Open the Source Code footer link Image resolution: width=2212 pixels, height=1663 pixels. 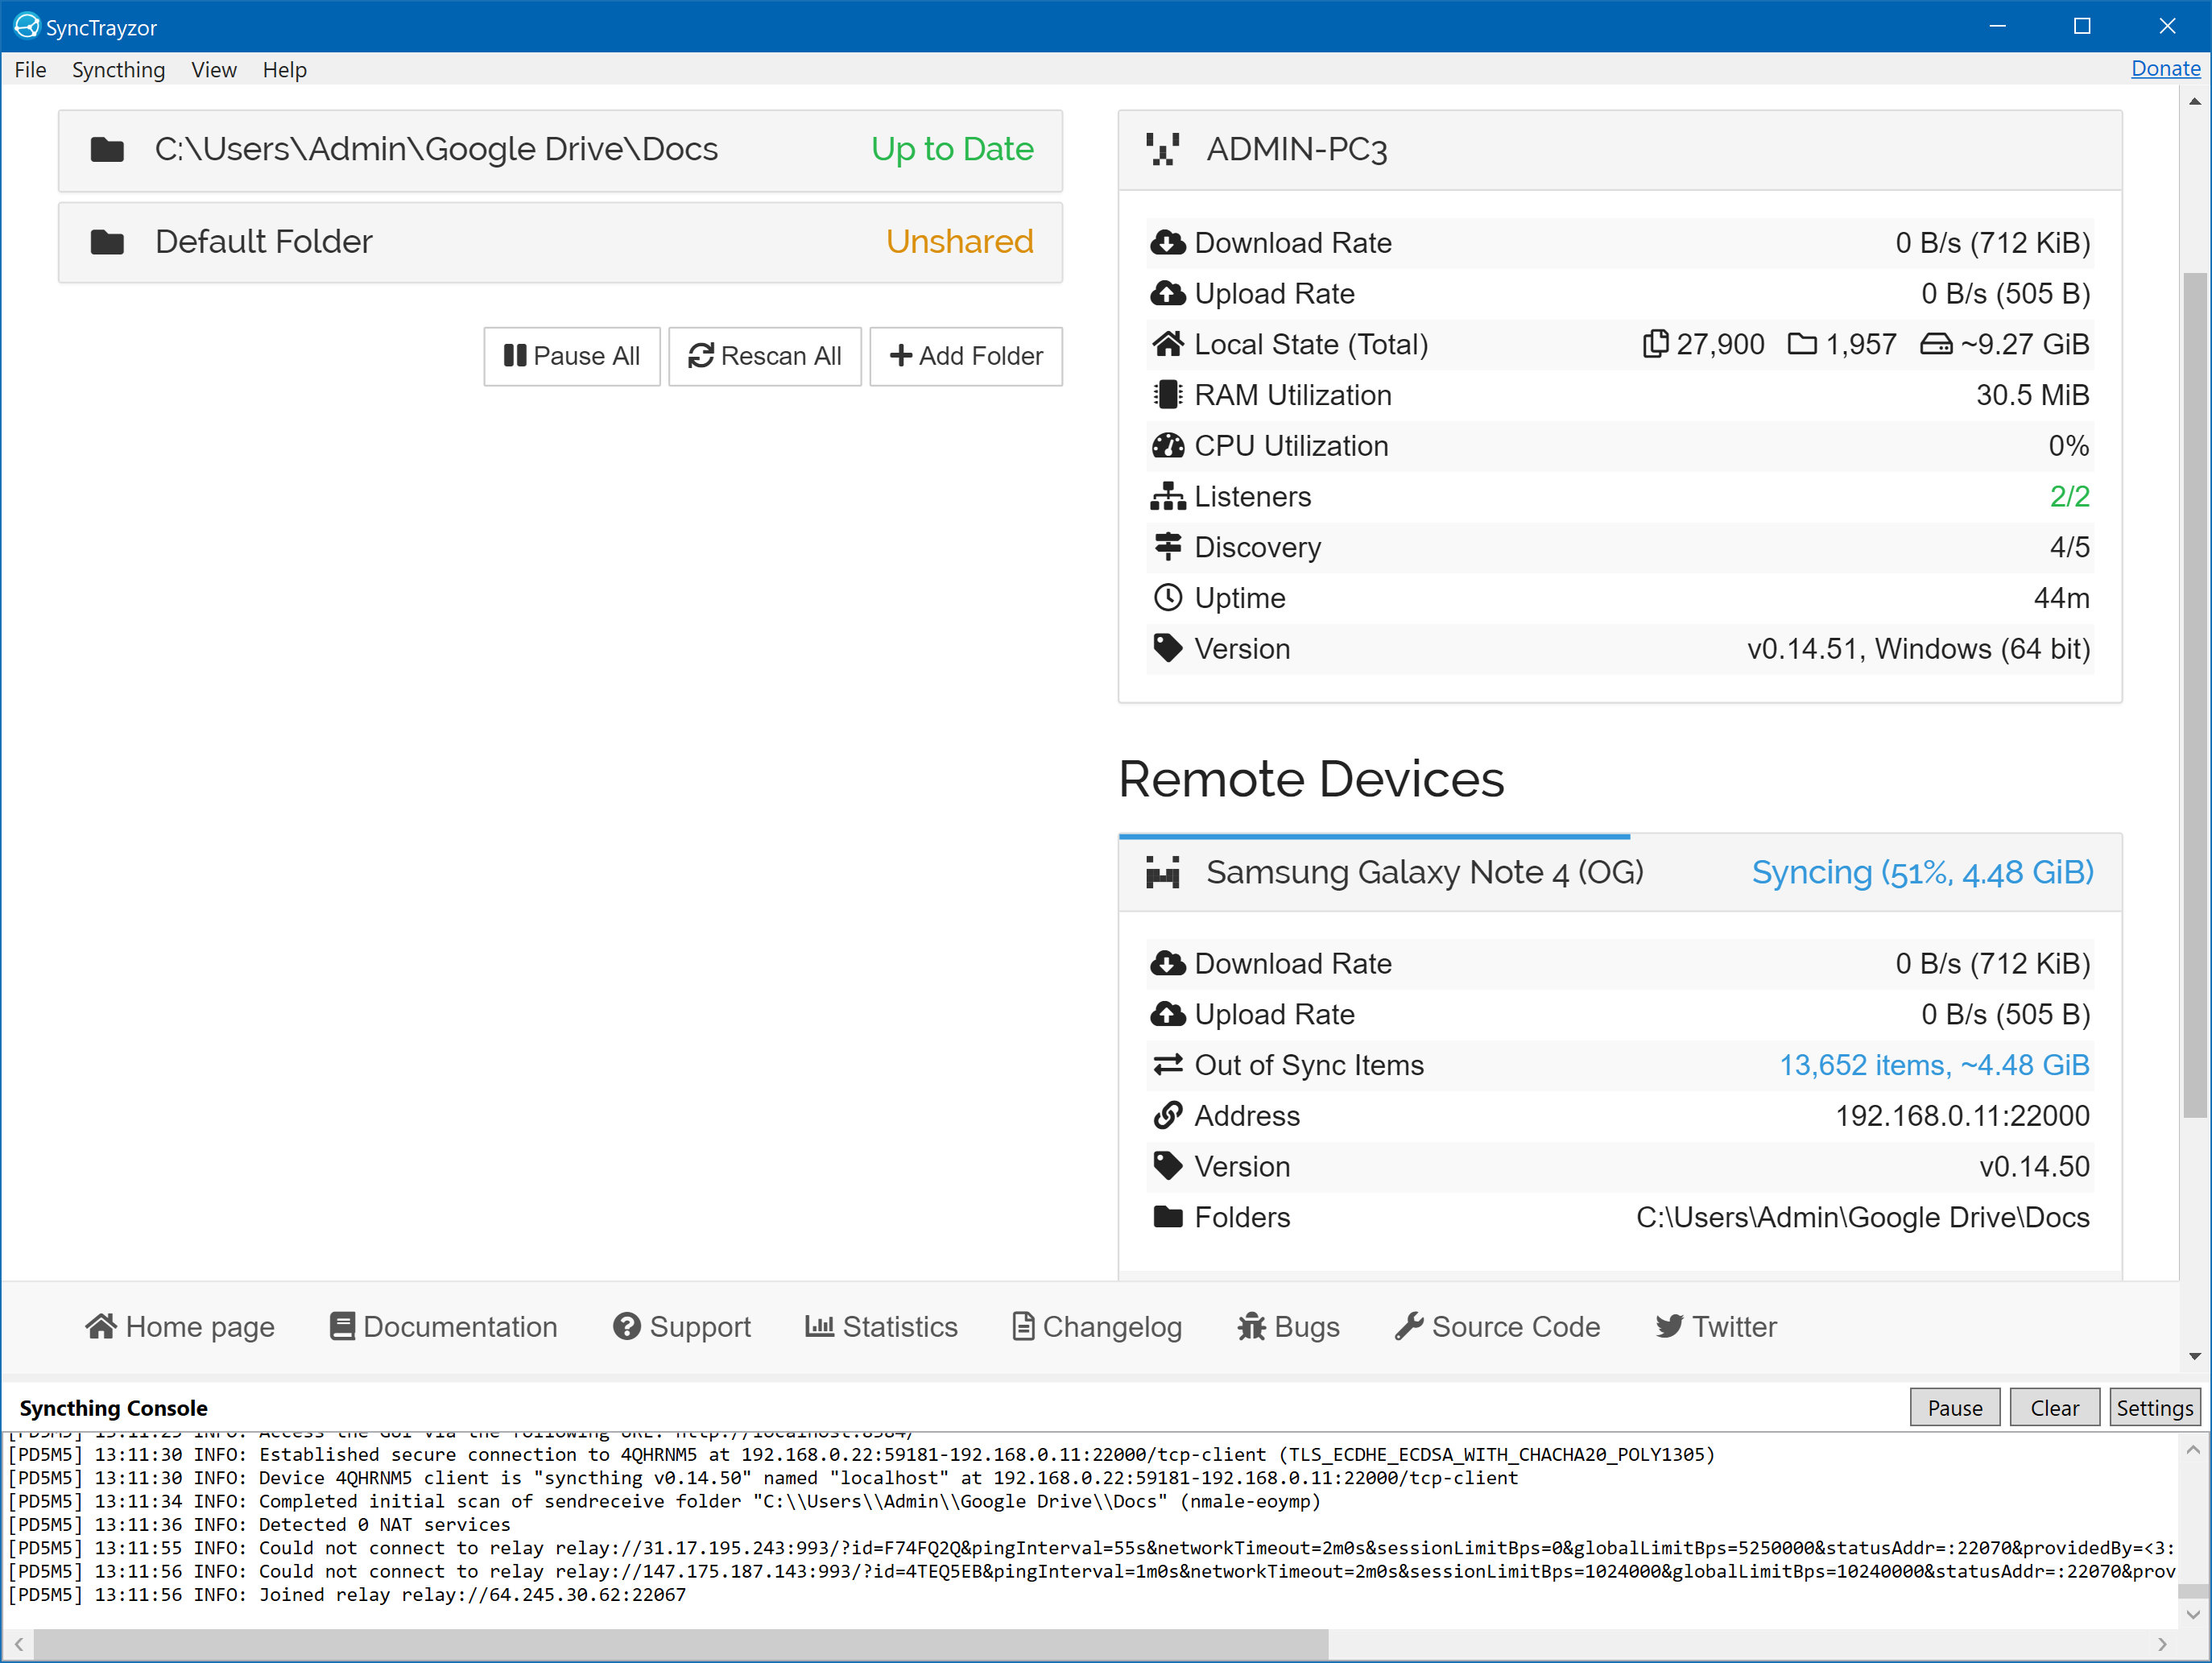1498,1326
